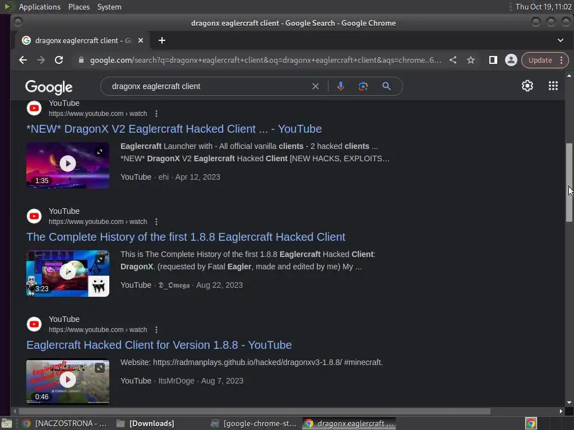Click the scroll right arrow
The height and width of the screenshot is (430, 574).
pos(561,412)
